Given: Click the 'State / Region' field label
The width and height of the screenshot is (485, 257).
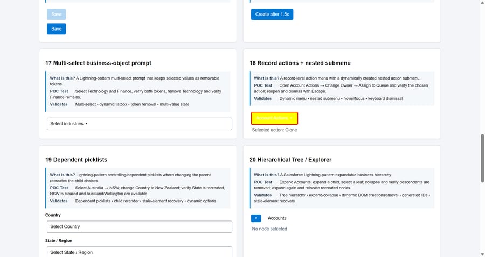Looking at the screenshot, I should (x=59, y=241).
